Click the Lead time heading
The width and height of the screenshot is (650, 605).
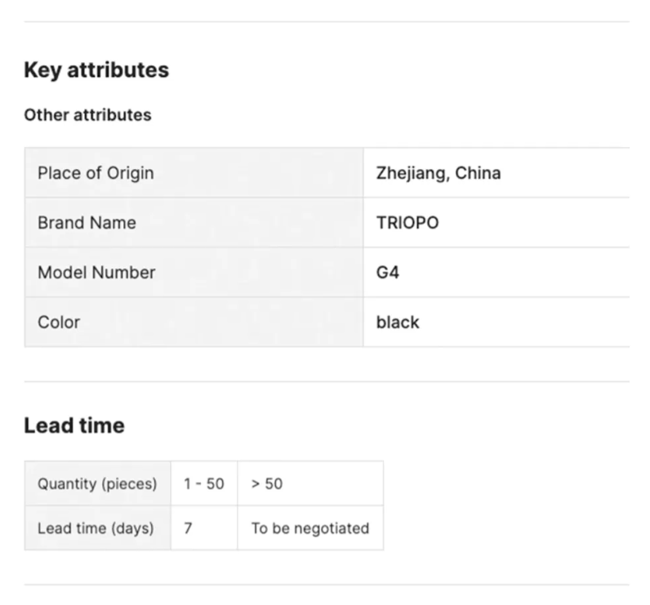click(x=74, y=425)
